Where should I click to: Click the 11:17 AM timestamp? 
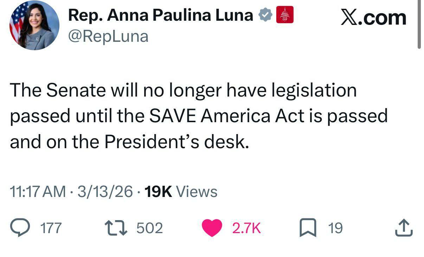point(38,192)
